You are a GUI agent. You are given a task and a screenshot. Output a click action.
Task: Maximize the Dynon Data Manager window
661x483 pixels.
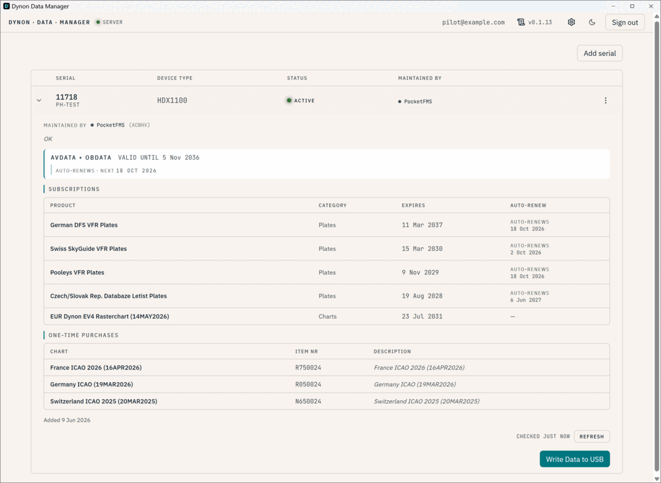(x=632, y=7)
